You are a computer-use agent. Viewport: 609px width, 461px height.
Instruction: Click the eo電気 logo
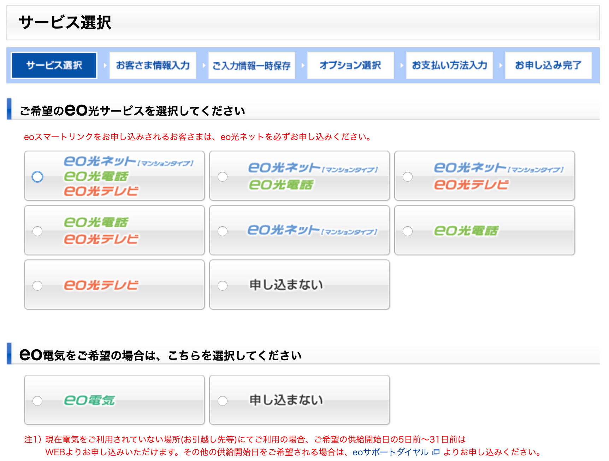(89, 400)
